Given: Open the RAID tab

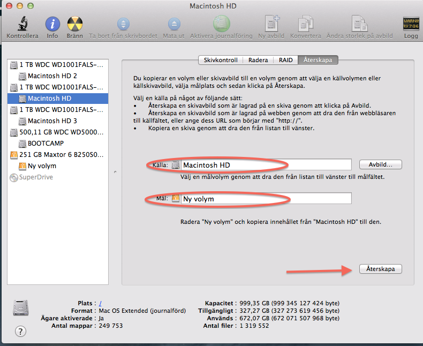Looking at the screenshot, I should (x=286, y=60).
